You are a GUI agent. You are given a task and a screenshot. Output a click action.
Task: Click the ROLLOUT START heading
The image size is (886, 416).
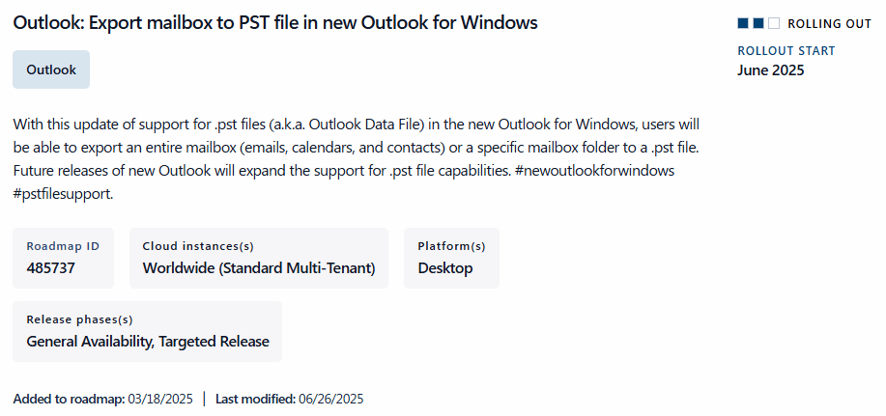pyautogui.click(x=786, y=50)
